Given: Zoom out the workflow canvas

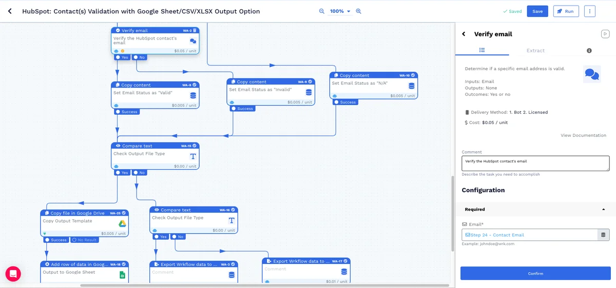Looking at the screenshot, I should pos(322,11).
